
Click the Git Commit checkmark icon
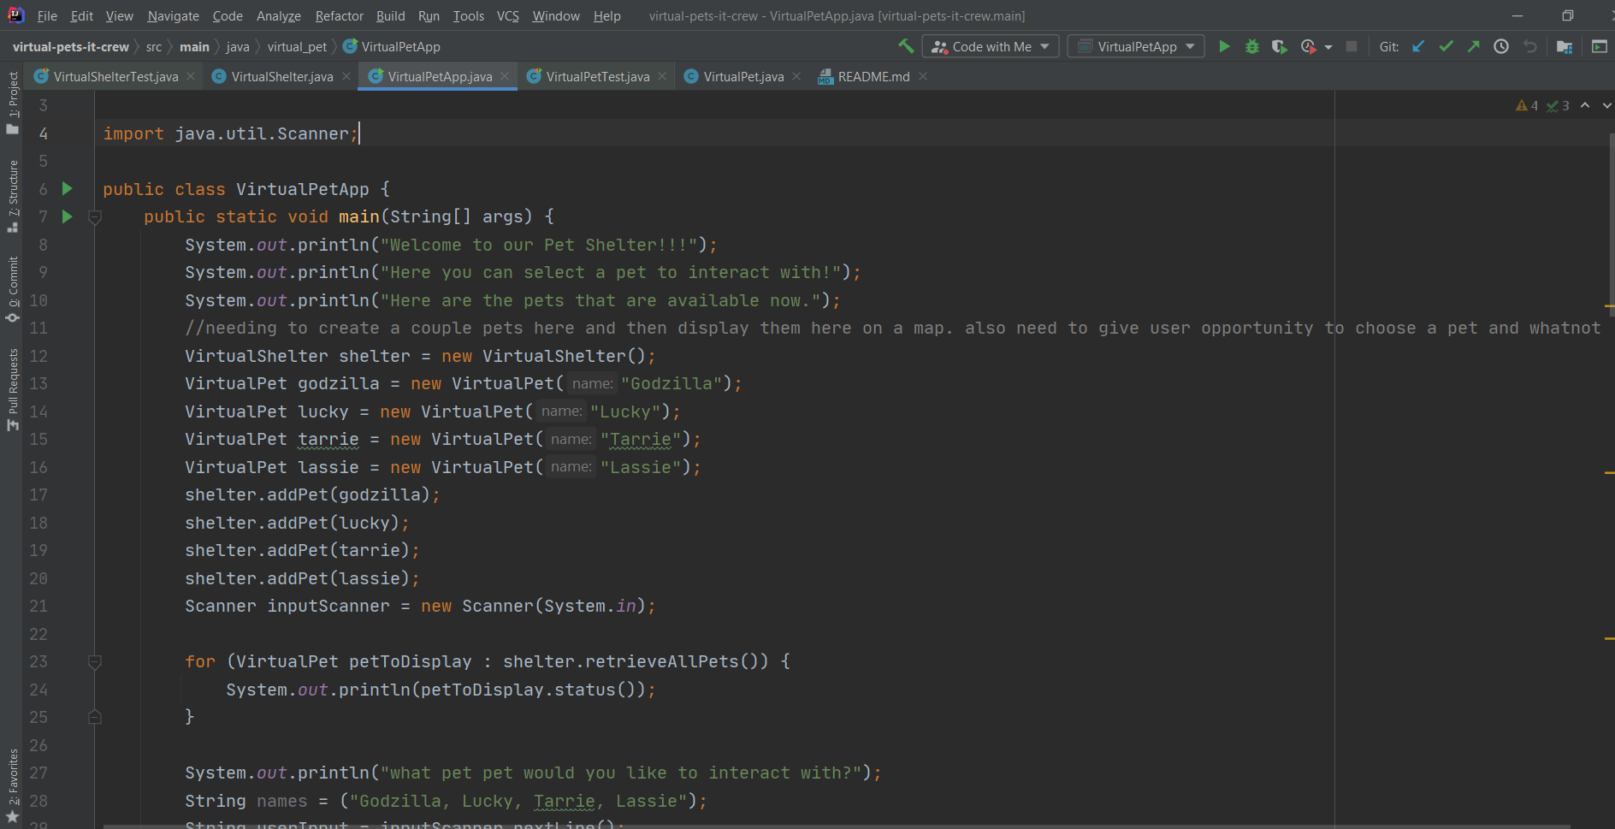coord(1446,46)
